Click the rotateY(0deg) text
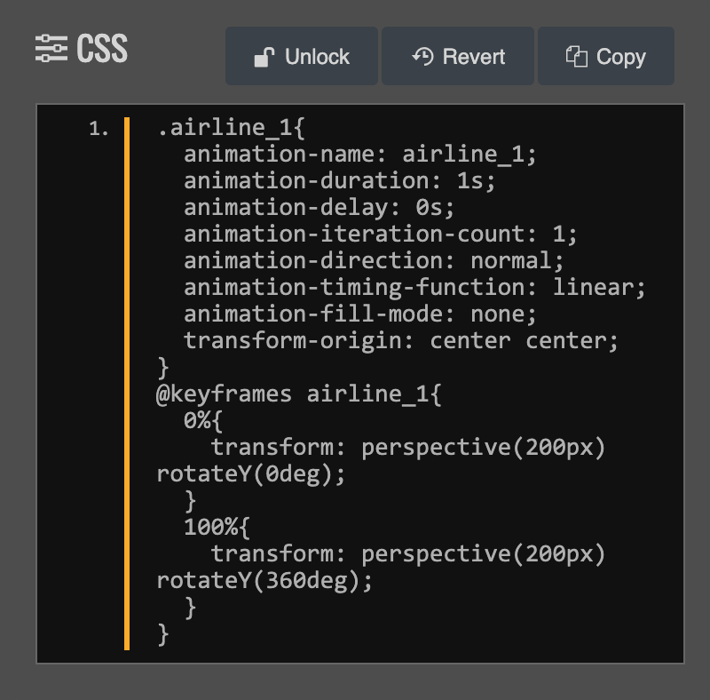This screenshot has width=710, height=700. coord(250,474)
